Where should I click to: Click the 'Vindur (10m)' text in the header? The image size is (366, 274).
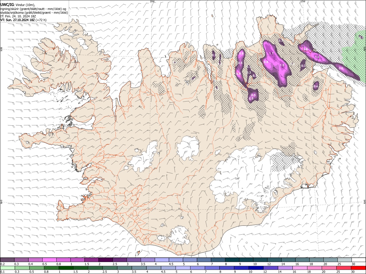coord(25,5)
